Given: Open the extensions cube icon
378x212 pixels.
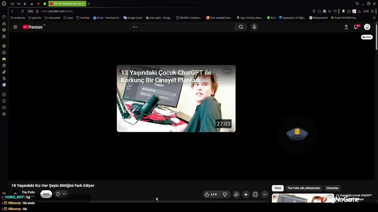Looking at the screenshot, I should pos(349,11).
